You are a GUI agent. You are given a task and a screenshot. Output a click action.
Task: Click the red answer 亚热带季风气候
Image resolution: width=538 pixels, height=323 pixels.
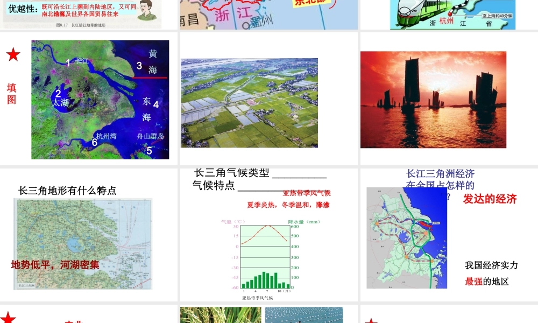pyautogui.click(x=307, y=193)
